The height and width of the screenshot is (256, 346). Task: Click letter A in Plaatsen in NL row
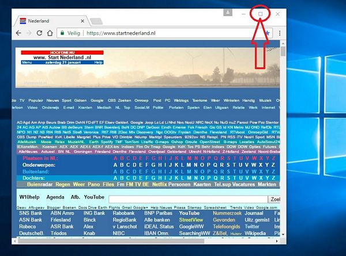[115, 158]
